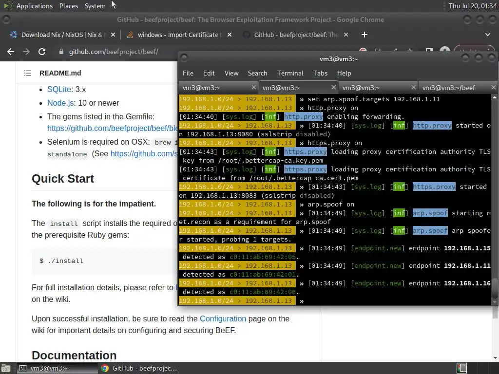Click the Chrome window menu icon in titlebar

click(6, 19)
